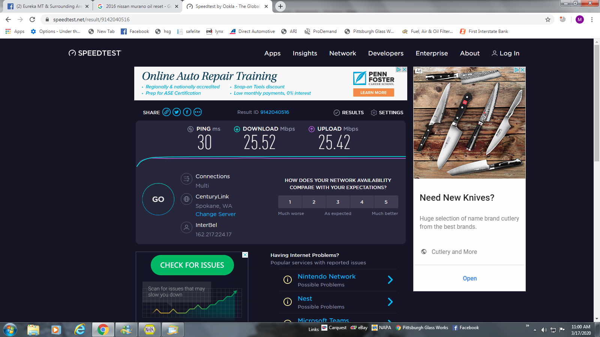Screen dimensions: 600x337
Task: Show hidden system tray icons
Action: point(535,330)
